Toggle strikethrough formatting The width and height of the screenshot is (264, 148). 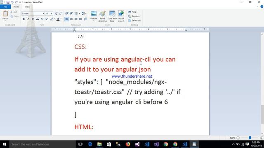(x=38, y=19)
